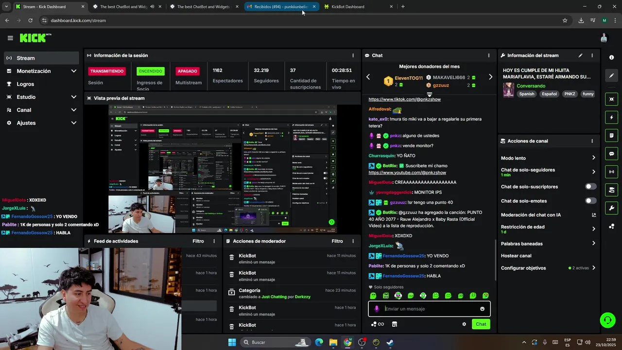Open Acciones de canal three-dot menu
Screen dimensions: 622x350
coord(592,141)
